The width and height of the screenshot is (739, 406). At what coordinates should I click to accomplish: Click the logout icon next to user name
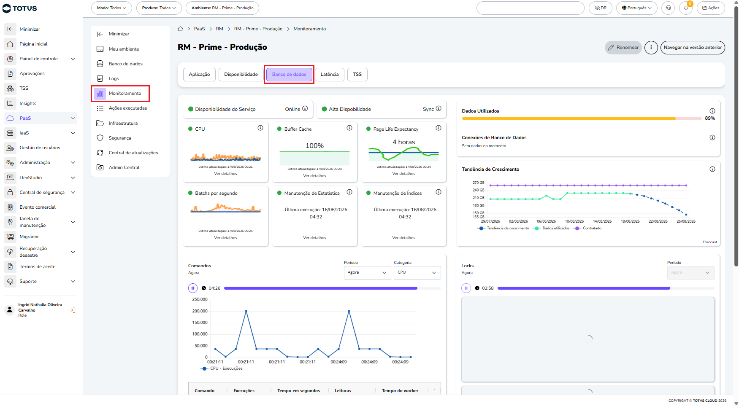[72, 310]
